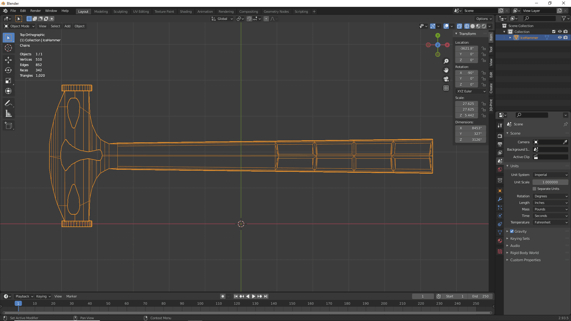Switch perspective/orthographic grid icon

click(x=446, y=88)
